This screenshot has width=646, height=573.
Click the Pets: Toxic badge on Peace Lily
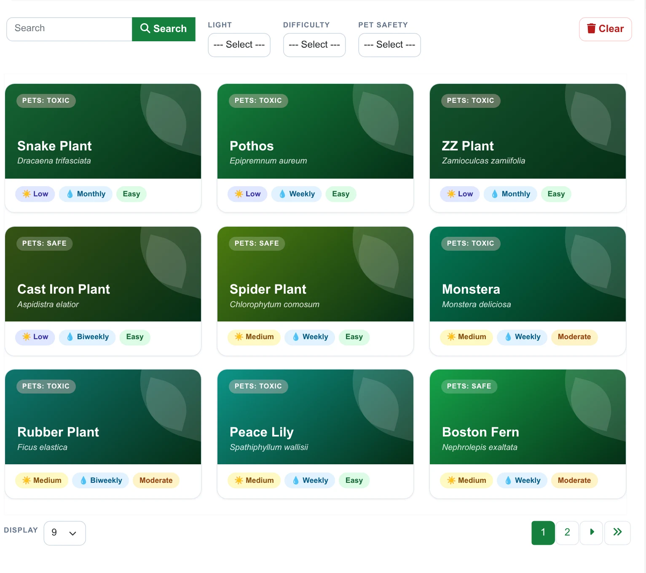pos(258,386)
